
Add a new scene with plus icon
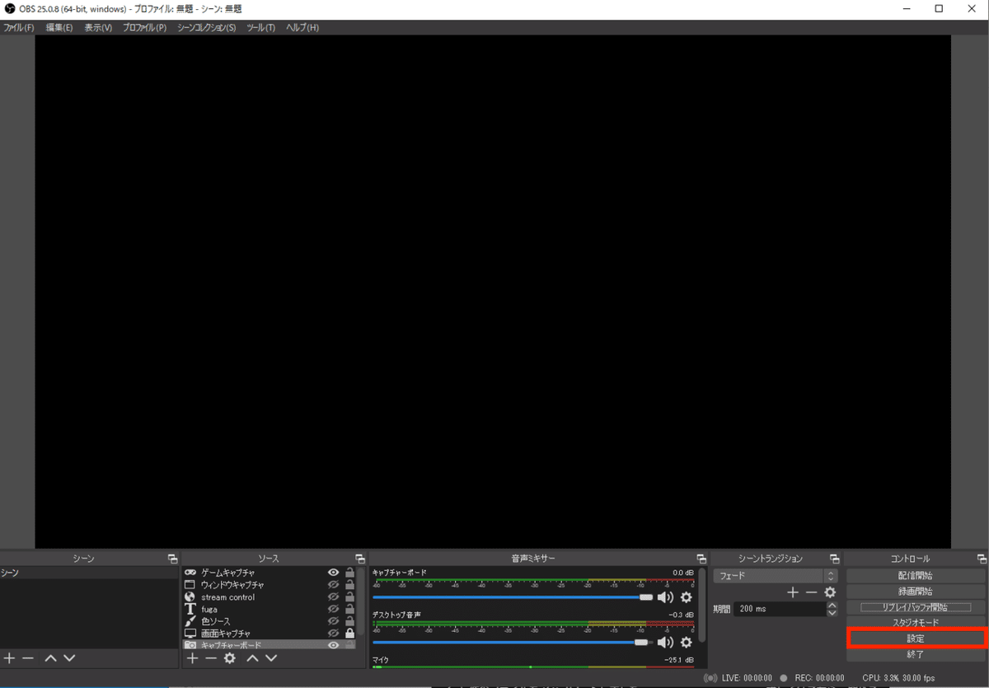point(10,658)
